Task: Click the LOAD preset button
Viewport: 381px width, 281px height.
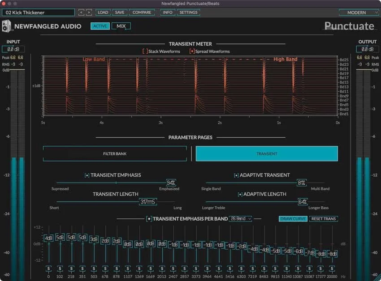Action: 103,13
